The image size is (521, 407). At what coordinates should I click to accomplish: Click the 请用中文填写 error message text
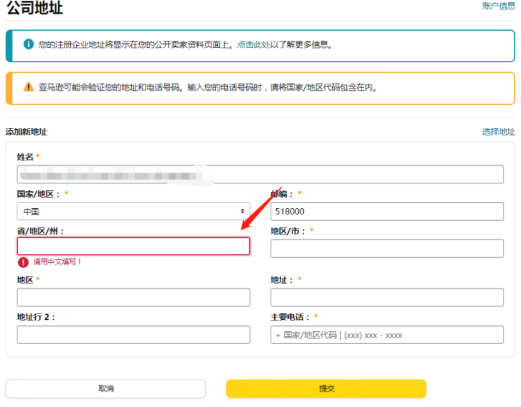click(58, 262)
